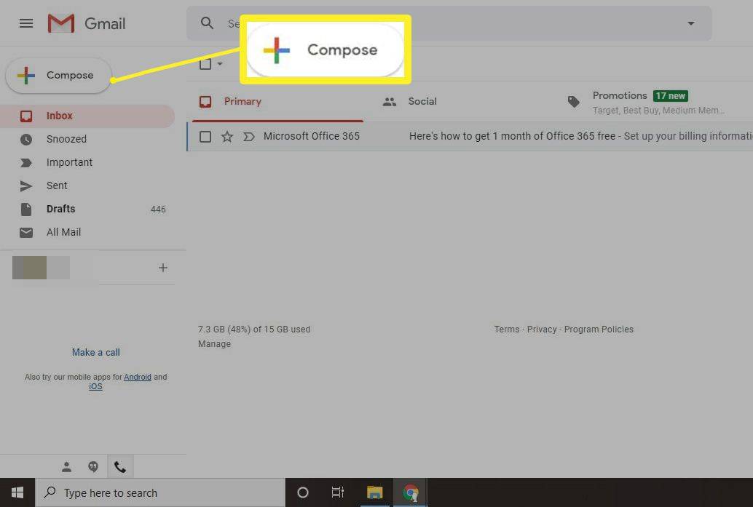Click the Windows taskbar search box

(160, 492)
